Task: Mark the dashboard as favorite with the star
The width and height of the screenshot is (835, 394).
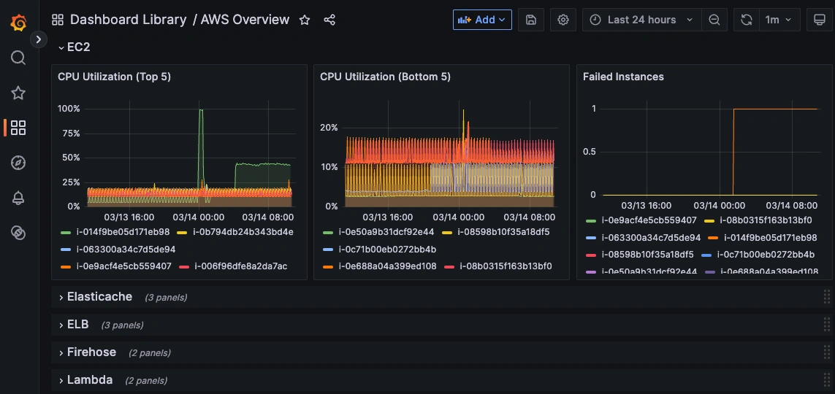Action: (305, 20)
